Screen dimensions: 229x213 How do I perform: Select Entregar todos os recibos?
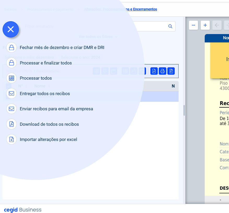click(45, 94)
